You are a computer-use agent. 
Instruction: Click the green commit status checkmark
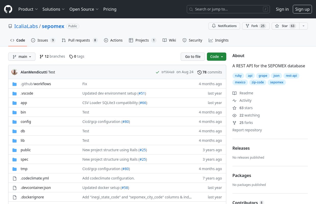157,72
